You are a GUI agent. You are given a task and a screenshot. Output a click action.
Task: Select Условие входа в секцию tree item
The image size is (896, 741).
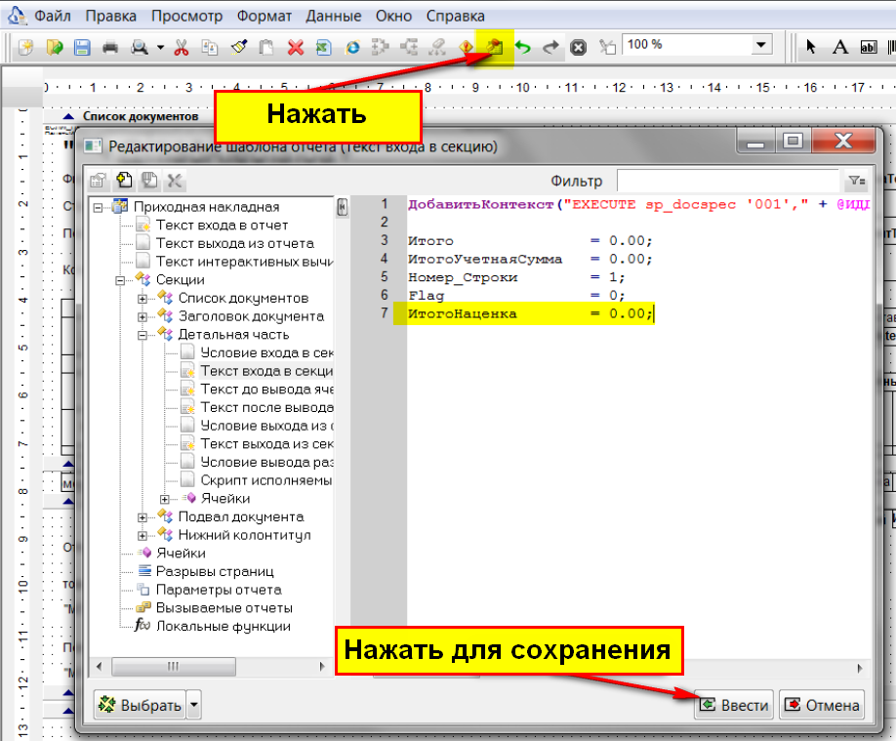[x=266, y=352]
